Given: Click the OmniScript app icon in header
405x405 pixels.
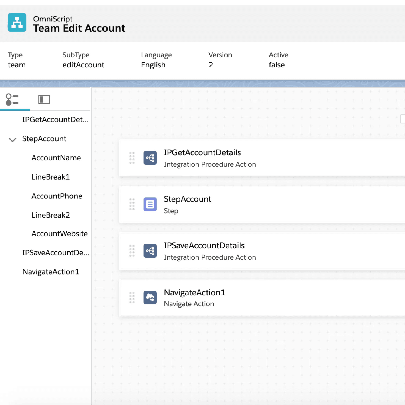Looking at the screenshot, I should 17,23.
